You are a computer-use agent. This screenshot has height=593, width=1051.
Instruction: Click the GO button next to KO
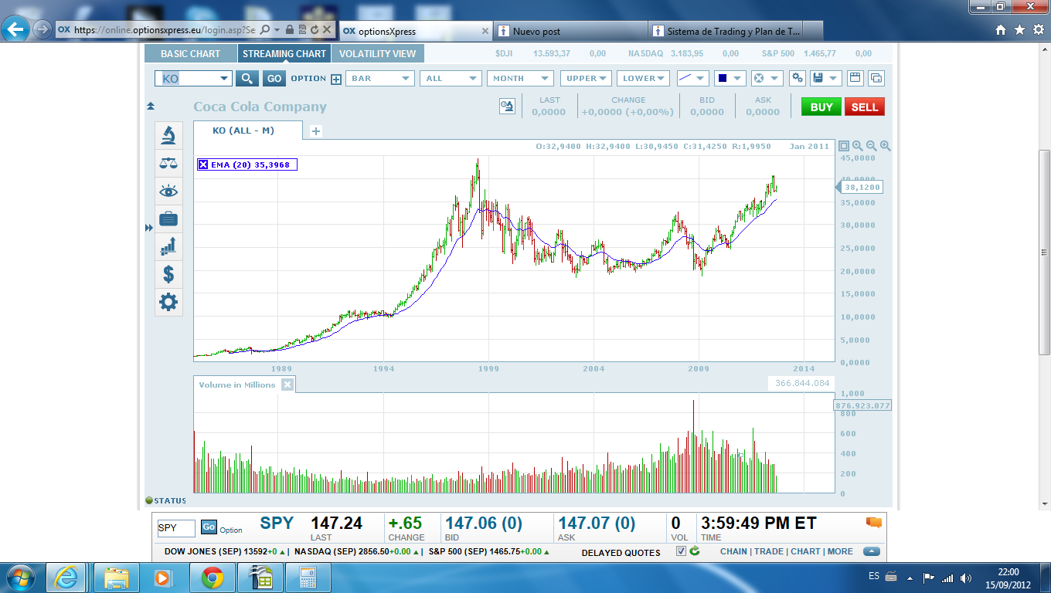click(274, 78)
